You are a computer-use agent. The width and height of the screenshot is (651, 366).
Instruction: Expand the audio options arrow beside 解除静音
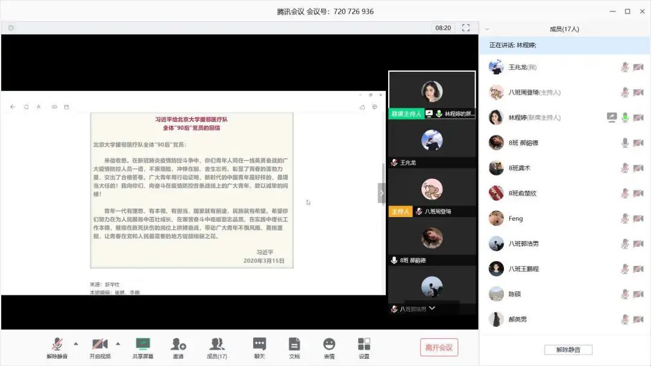[76, 344]
